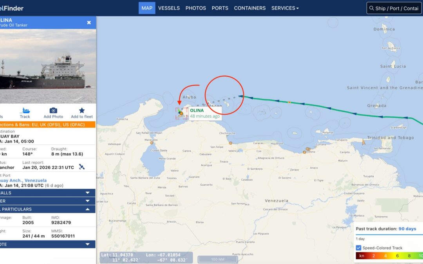Click the Track ship icon
423x264 pixels.
[x=25, y=110]
